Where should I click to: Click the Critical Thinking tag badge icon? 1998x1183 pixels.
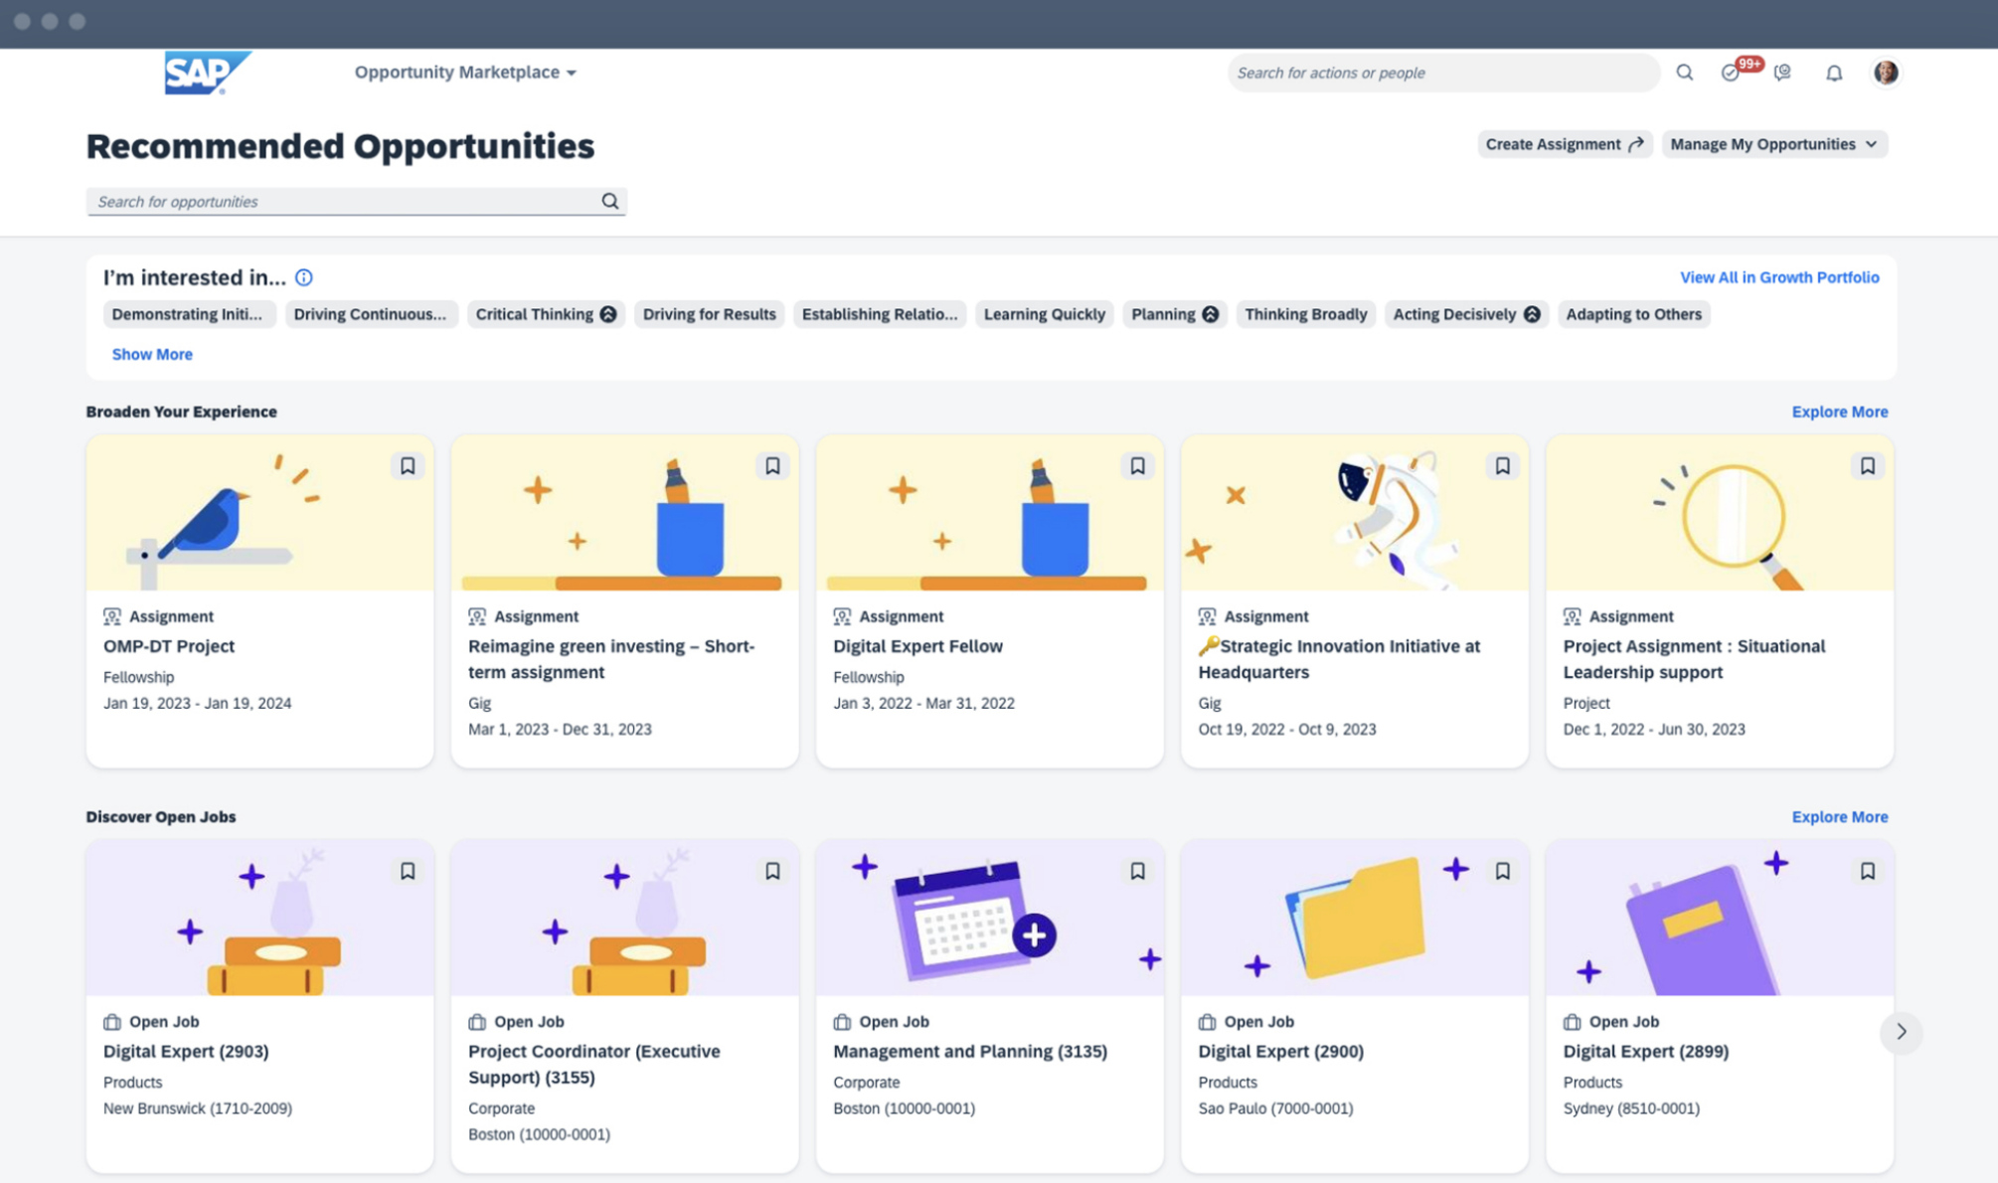click(608, 314)
